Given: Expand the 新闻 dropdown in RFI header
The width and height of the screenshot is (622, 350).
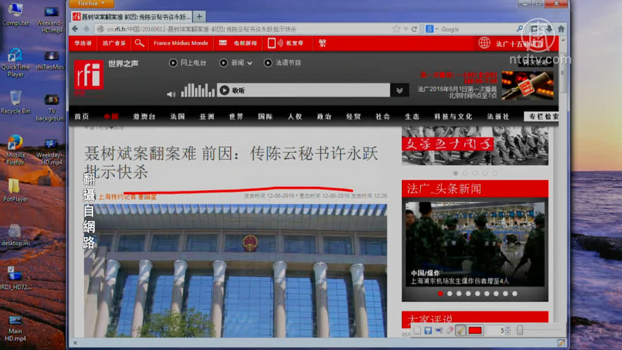Looking at the screenshot, I should tap(249, 63).
